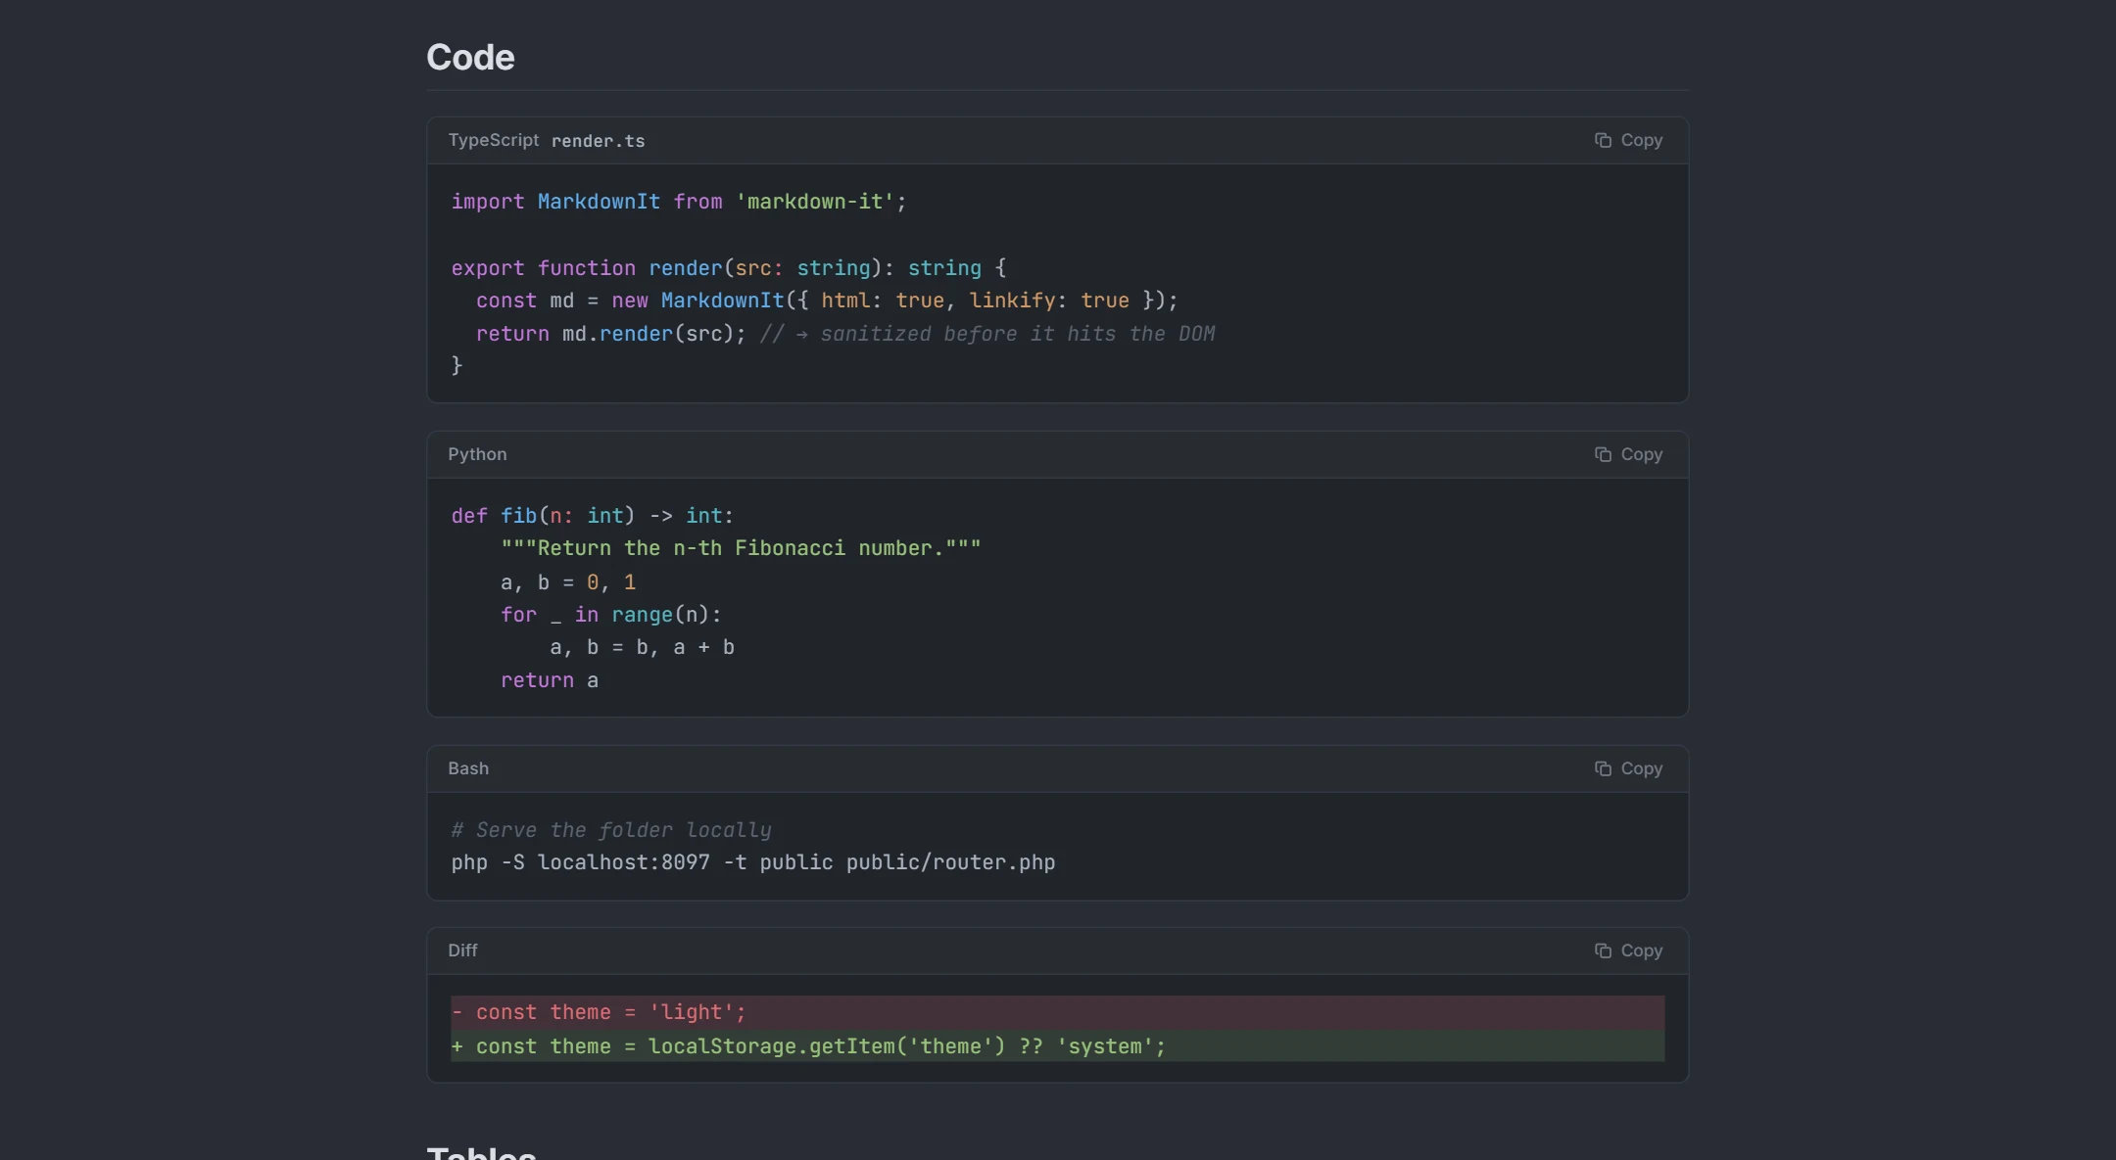
Task: Click the "TypeScript" language label
Action: click(x=494, y=140)
